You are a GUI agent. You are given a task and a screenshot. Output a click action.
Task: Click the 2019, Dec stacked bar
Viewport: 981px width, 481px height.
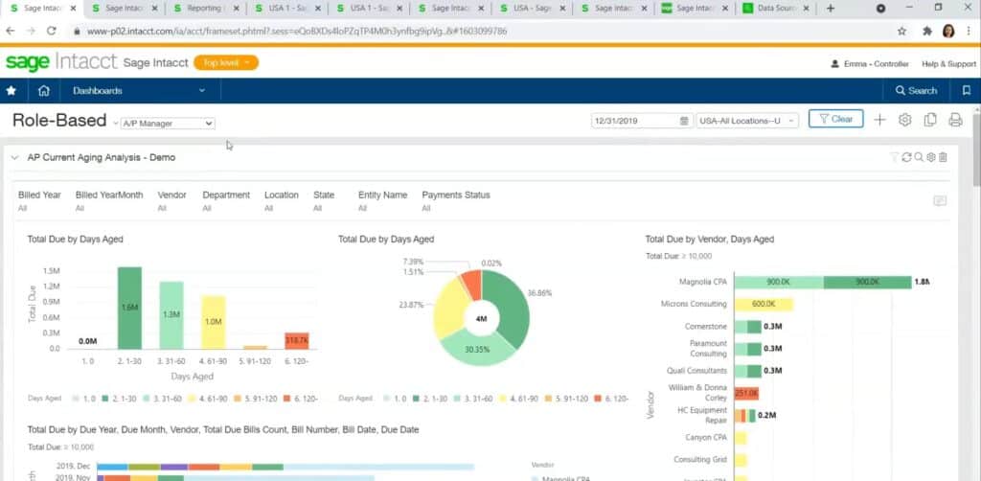pos(285,467)
